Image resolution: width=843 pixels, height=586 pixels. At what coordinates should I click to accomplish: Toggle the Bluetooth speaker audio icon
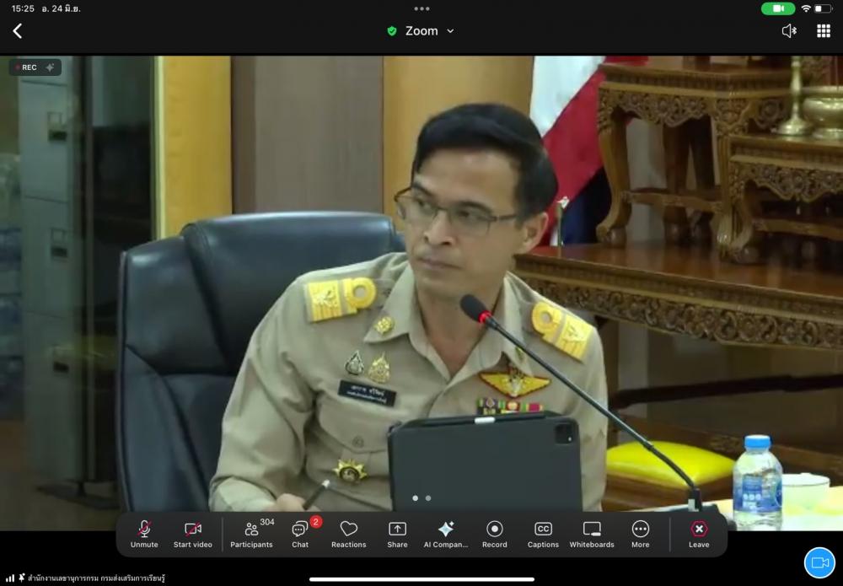pos(789,31)
